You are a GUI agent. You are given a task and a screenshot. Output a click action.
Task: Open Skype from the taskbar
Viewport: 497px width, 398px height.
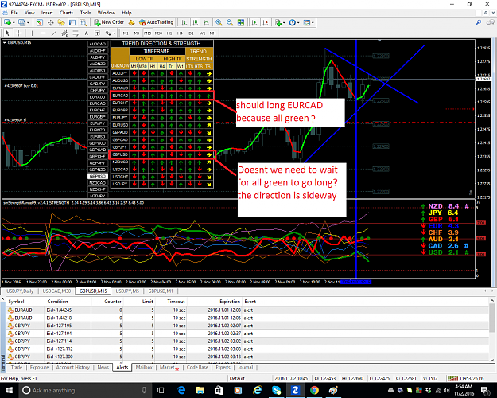277,390
